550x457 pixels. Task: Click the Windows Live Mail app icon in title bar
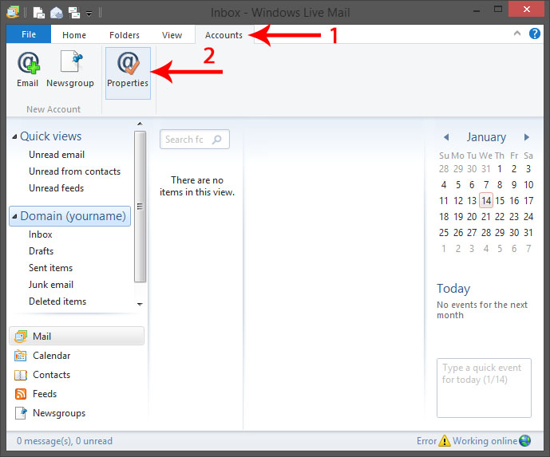coord(13,12)
